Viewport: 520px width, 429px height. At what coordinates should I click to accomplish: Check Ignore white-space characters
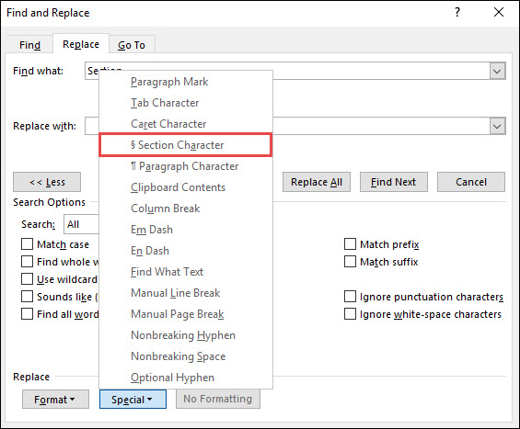350,314
